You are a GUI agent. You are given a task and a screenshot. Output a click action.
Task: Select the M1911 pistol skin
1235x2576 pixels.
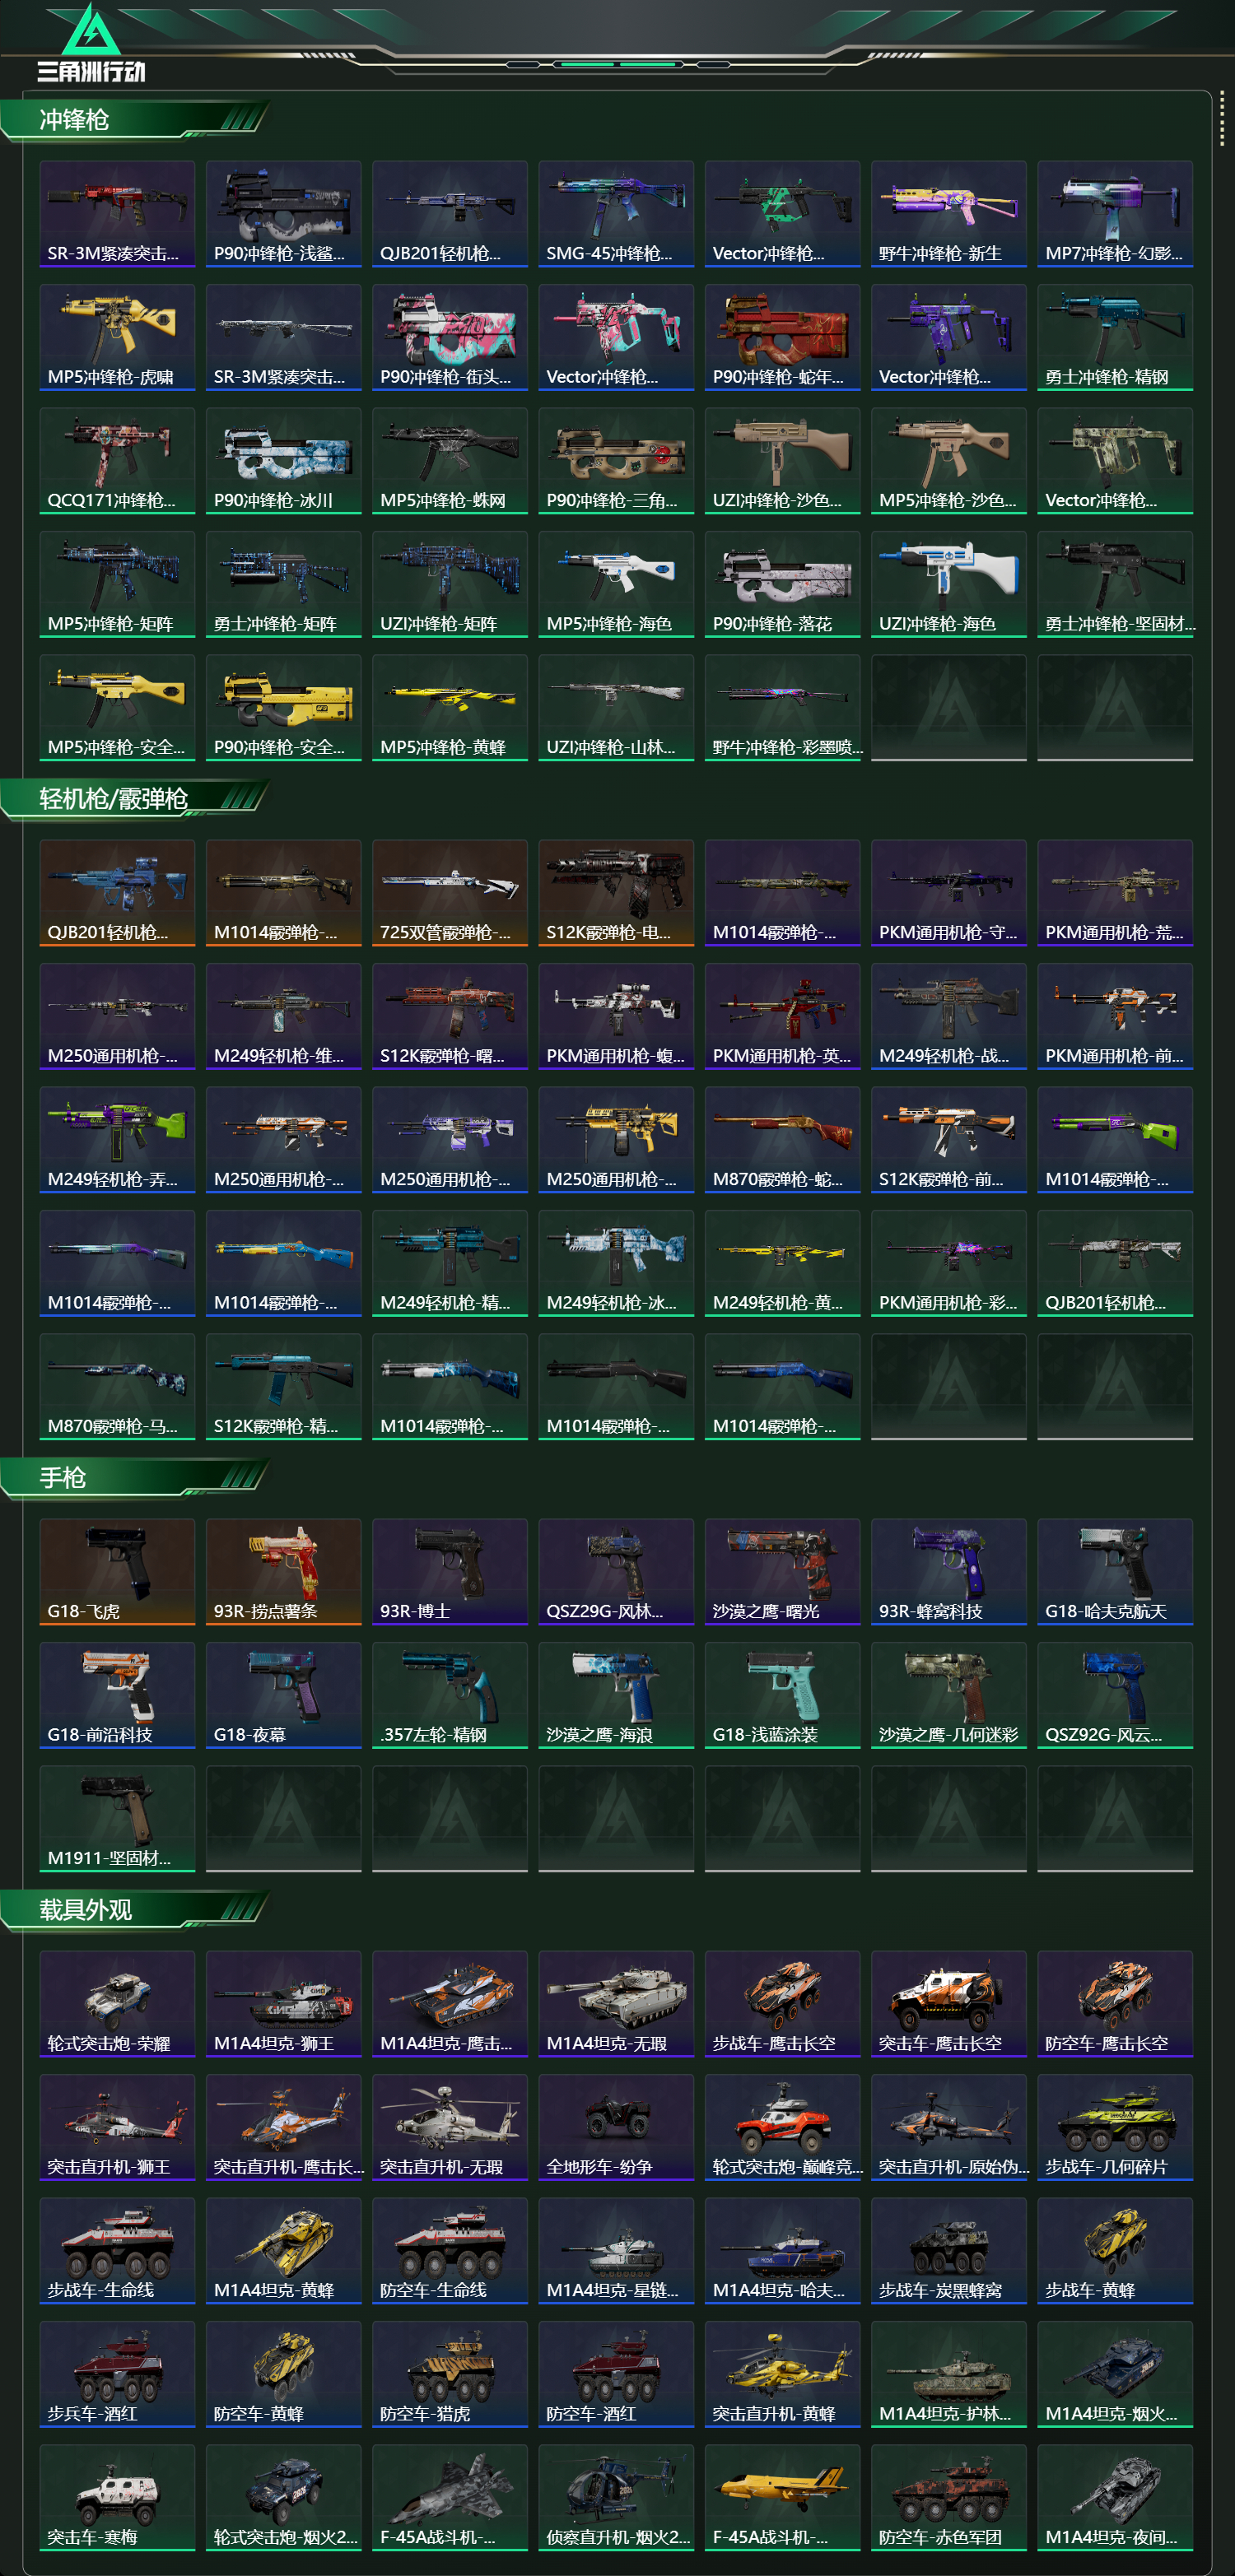tap(117, 1818)
